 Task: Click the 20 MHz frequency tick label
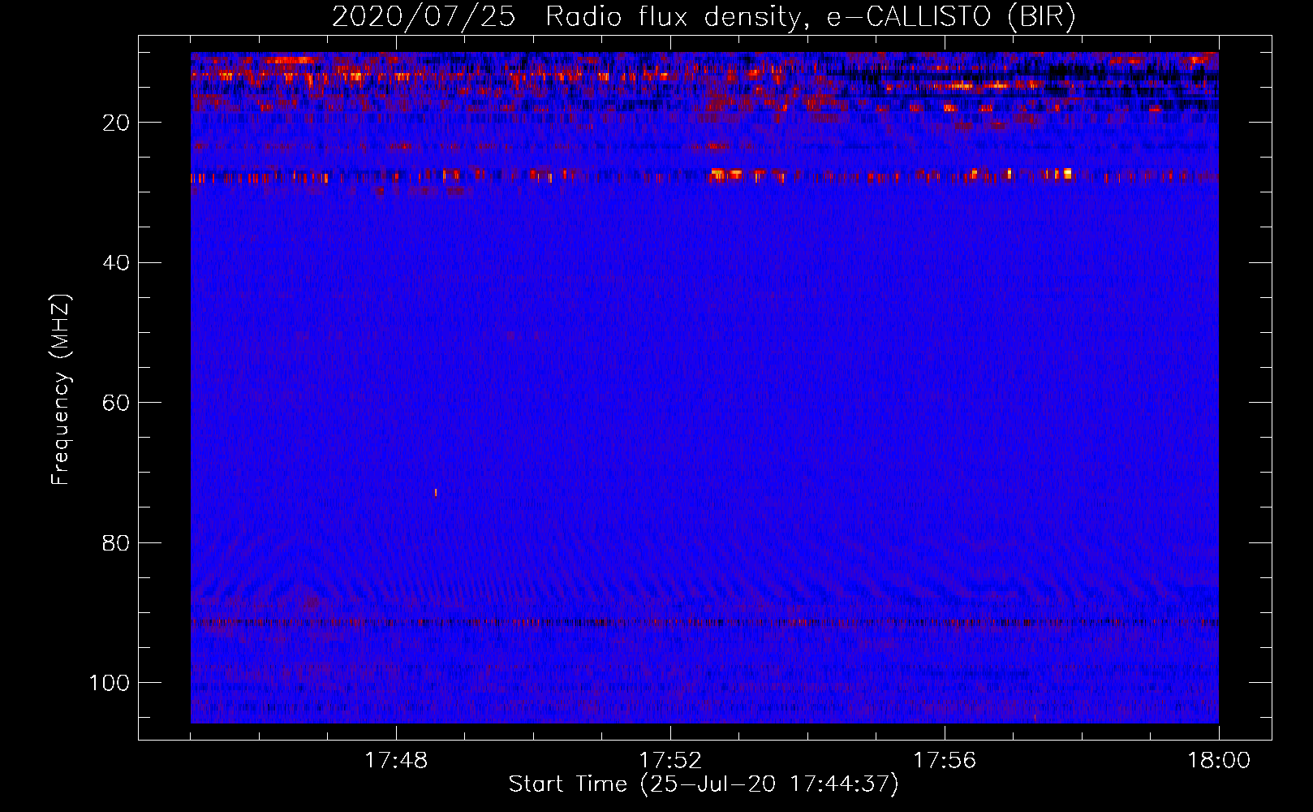coord(116,123)
